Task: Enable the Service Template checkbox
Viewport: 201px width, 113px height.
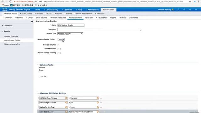Action: (58, 45)
